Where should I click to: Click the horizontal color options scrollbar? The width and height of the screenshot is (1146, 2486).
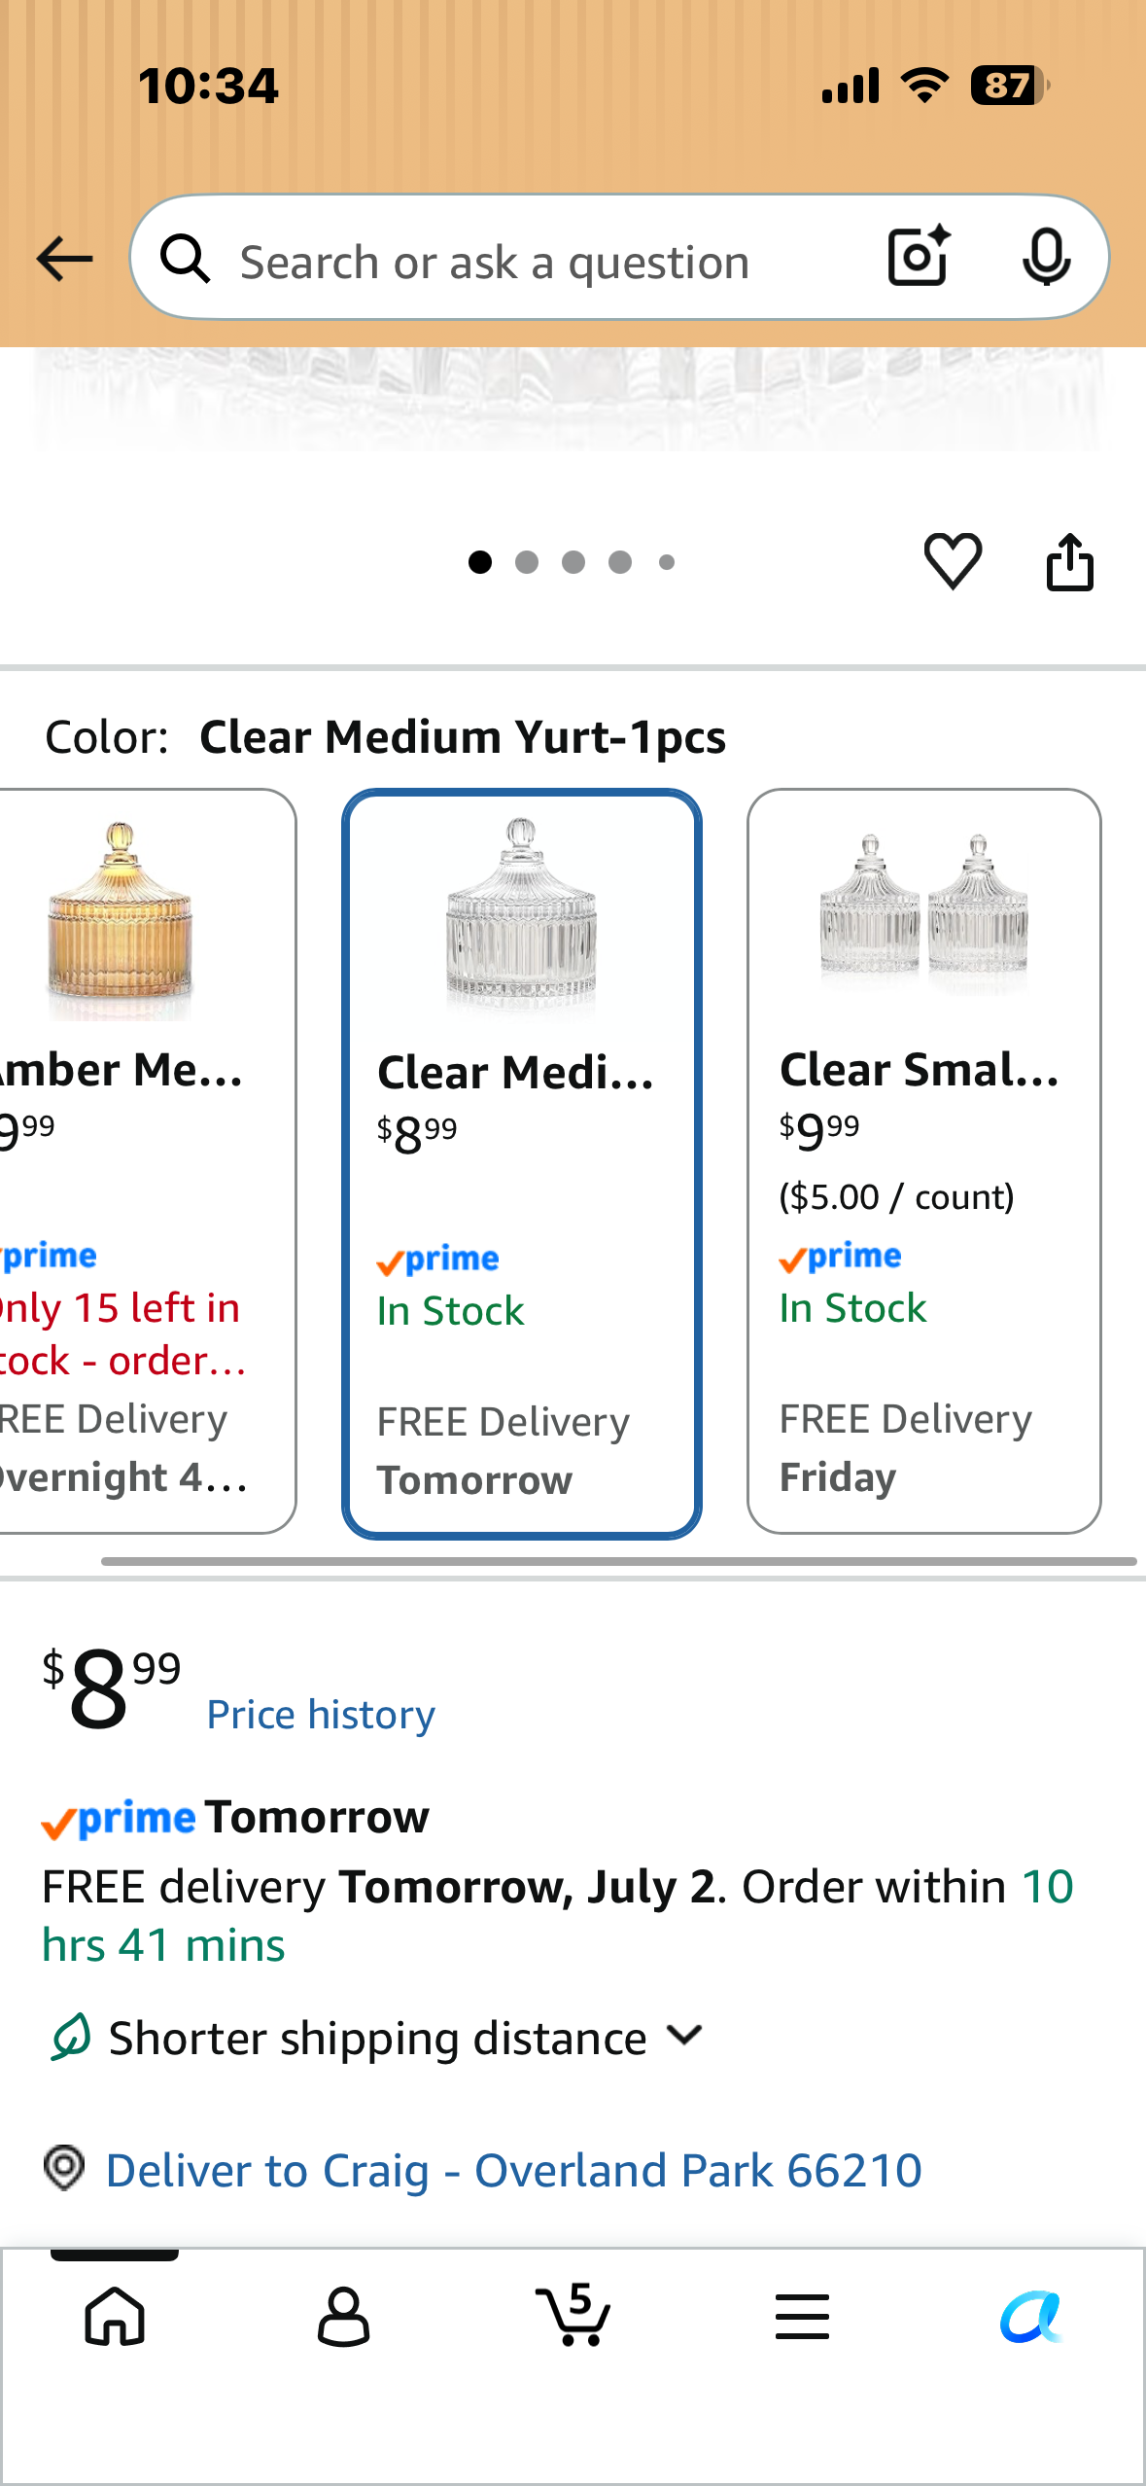click(x=618, y=1561)
